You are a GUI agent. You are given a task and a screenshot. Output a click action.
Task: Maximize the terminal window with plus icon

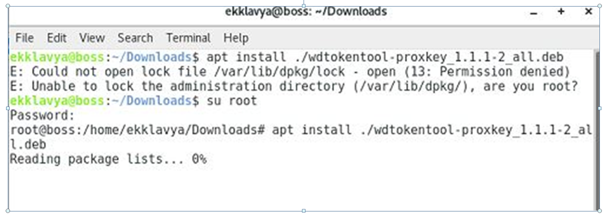coord(561,12)
